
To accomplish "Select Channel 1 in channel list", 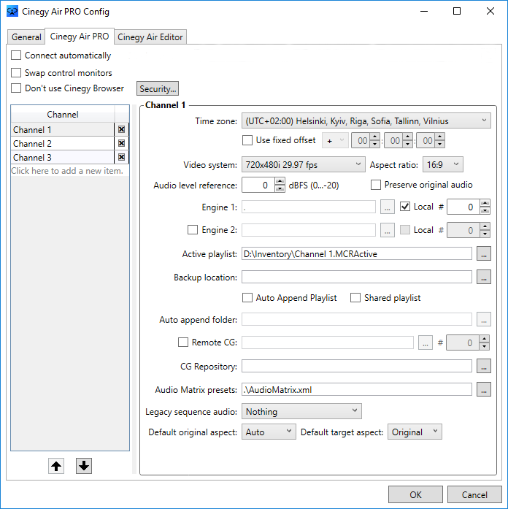I will point(63,129).
